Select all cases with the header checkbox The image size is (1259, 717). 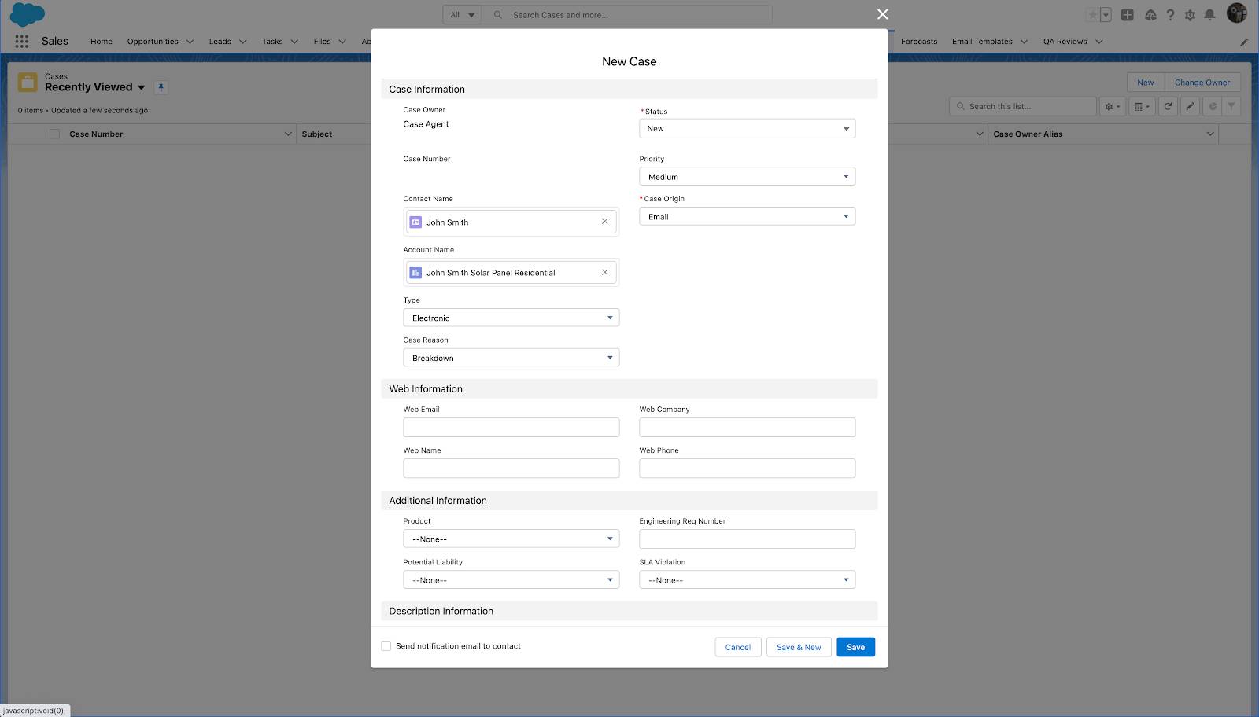point(54,134)
